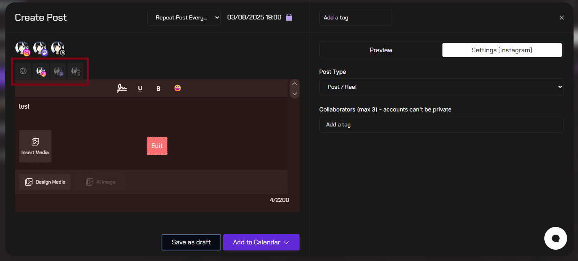Switch to the Preview tab
This screenshot has height=261, width=578.
(x=381, y=50)
